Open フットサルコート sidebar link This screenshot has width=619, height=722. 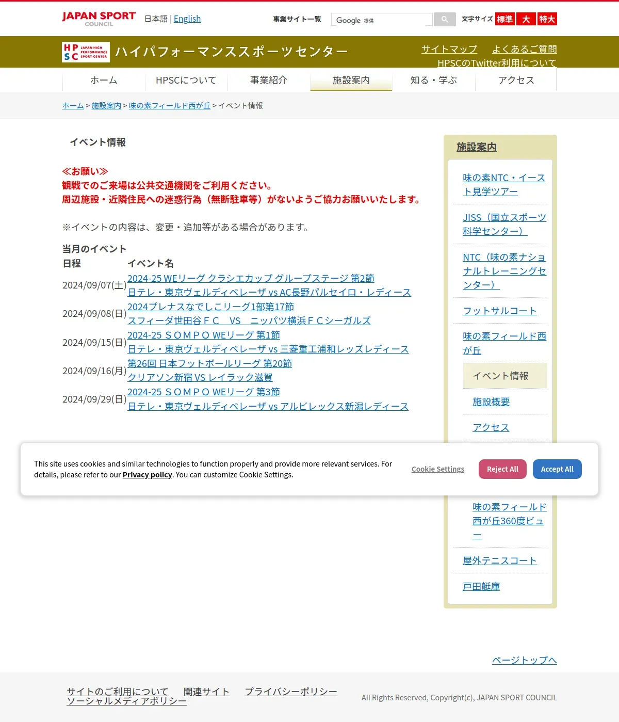[500, 311]
